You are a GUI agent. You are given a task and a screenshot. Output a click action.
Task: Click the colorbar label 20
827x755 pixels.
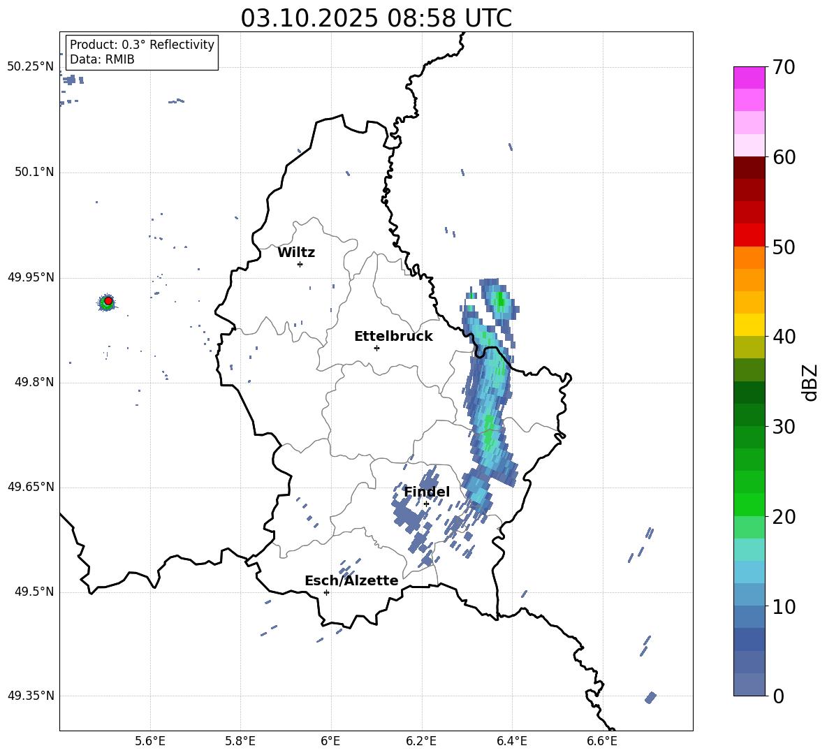click(784, 517)
